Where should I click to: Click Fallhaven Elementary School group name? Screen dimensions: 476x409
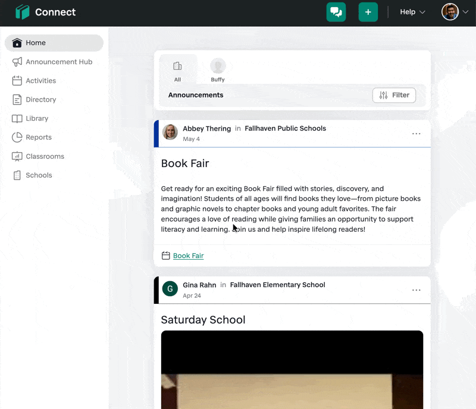click(x=277, y=285)
